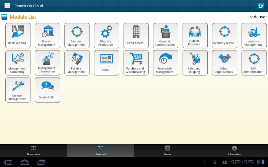Viewport: 268px width, 167px height.
Task: Tap the system clock showing 12:19
Action: (x=243, y=162)
